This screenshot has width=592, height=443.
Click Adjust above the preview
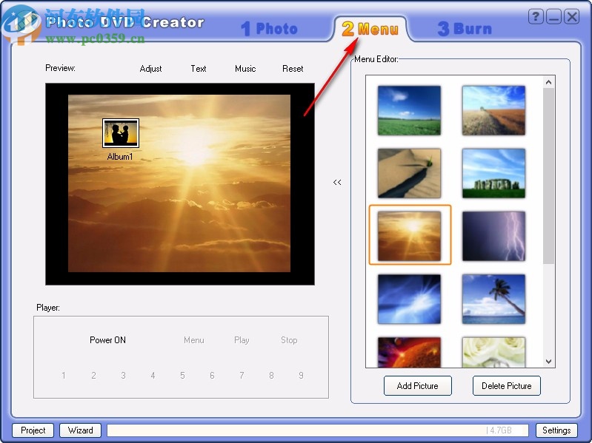click(x=150, y=69)
